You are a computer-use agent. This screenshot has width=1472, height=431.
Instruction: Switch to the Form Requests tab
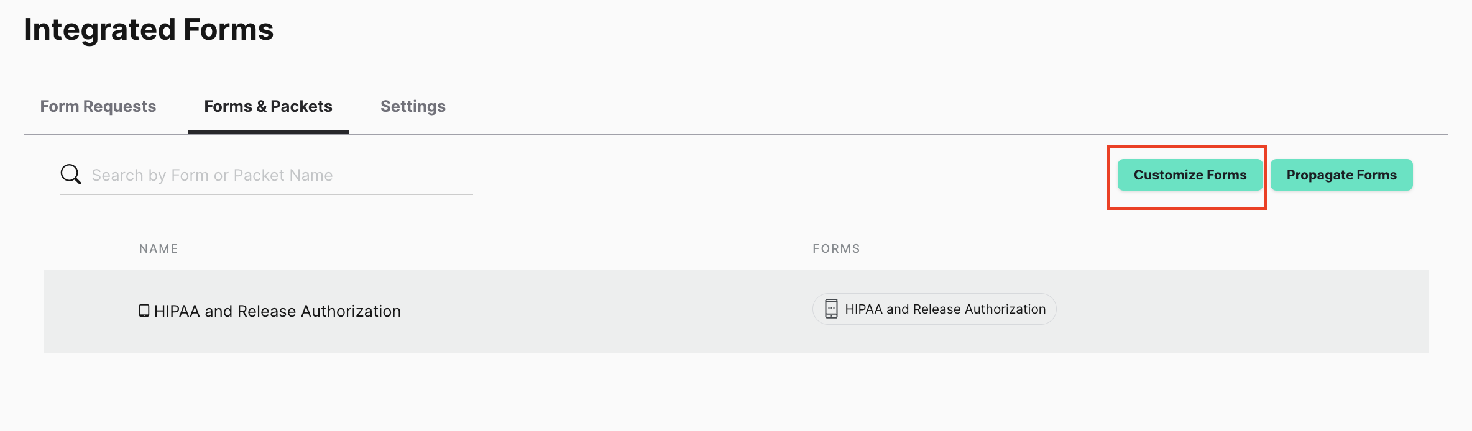[x=98, y=106]
